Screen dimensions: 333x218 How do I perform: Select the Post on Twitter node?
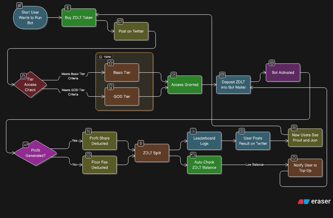(131, 31)
